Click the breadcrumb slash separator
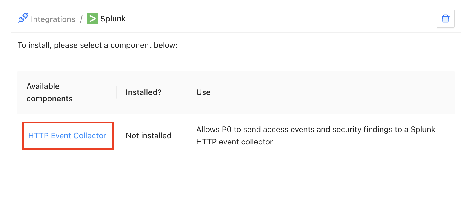 click(x=81, y=19)
